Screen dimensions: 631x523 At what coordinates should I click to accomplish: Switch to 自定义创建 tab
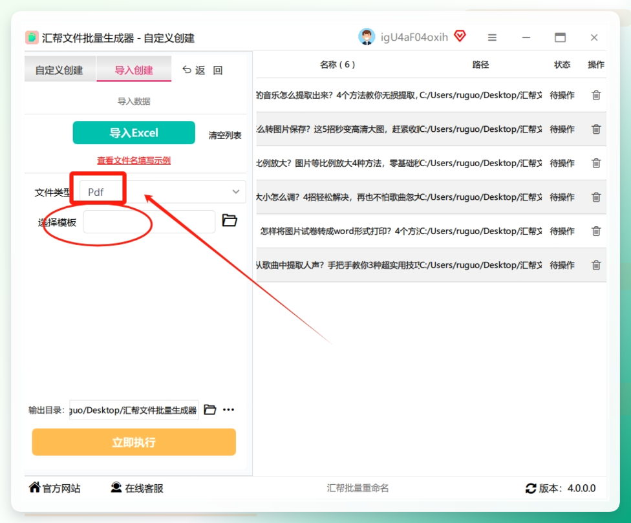pyautogui.click(x=59, y=70)
